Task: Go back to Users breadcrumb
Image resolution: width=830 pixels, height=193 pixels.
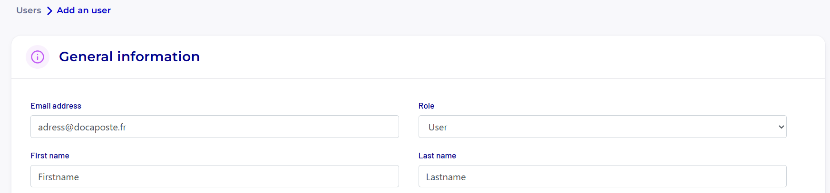Action: 29,10
